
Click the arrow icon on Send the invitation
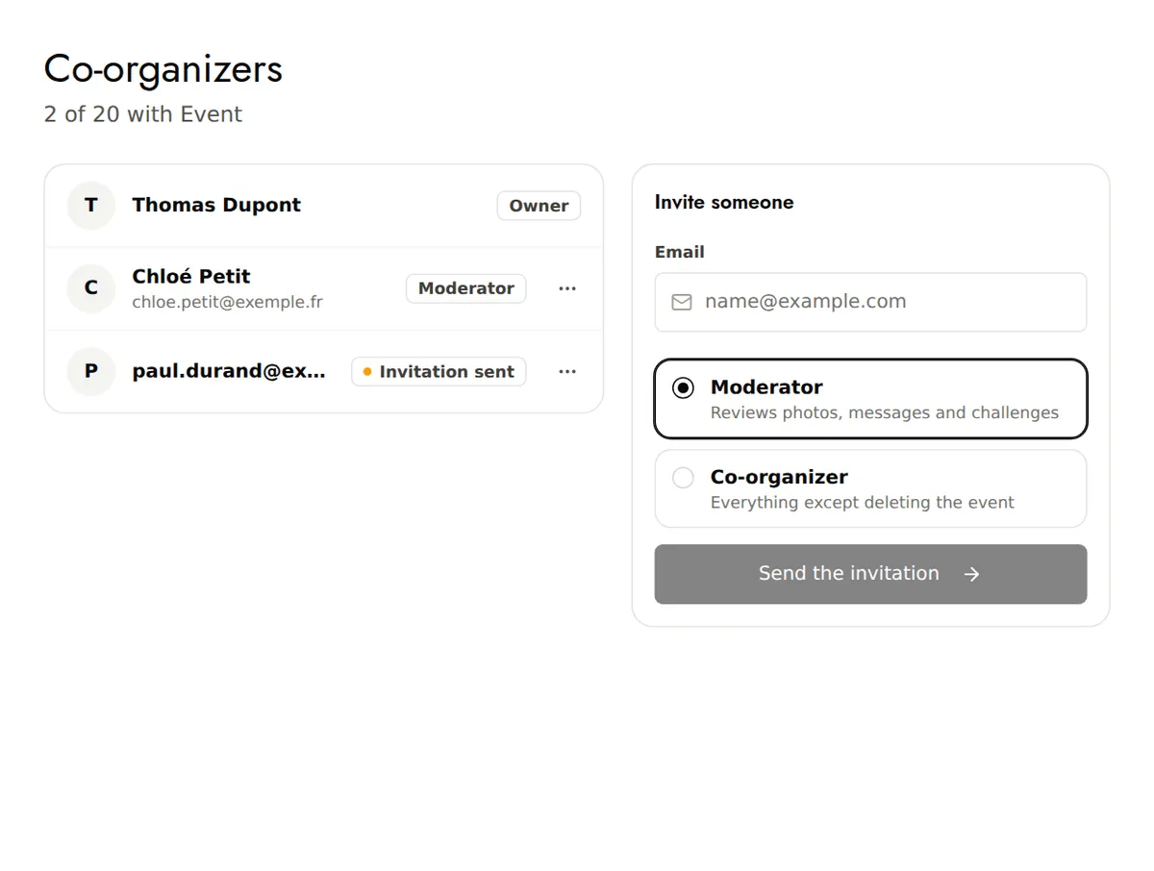(972, 574)
